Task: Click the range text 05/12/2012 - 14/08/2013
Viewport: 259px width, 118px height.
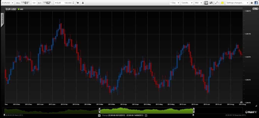Action: pos(126,115)
